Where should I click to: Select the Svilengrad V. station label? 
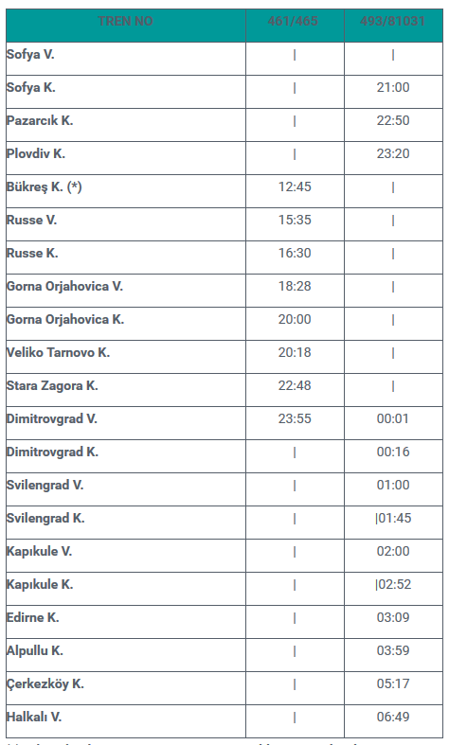pyautogui.click(x=45, y=485)
